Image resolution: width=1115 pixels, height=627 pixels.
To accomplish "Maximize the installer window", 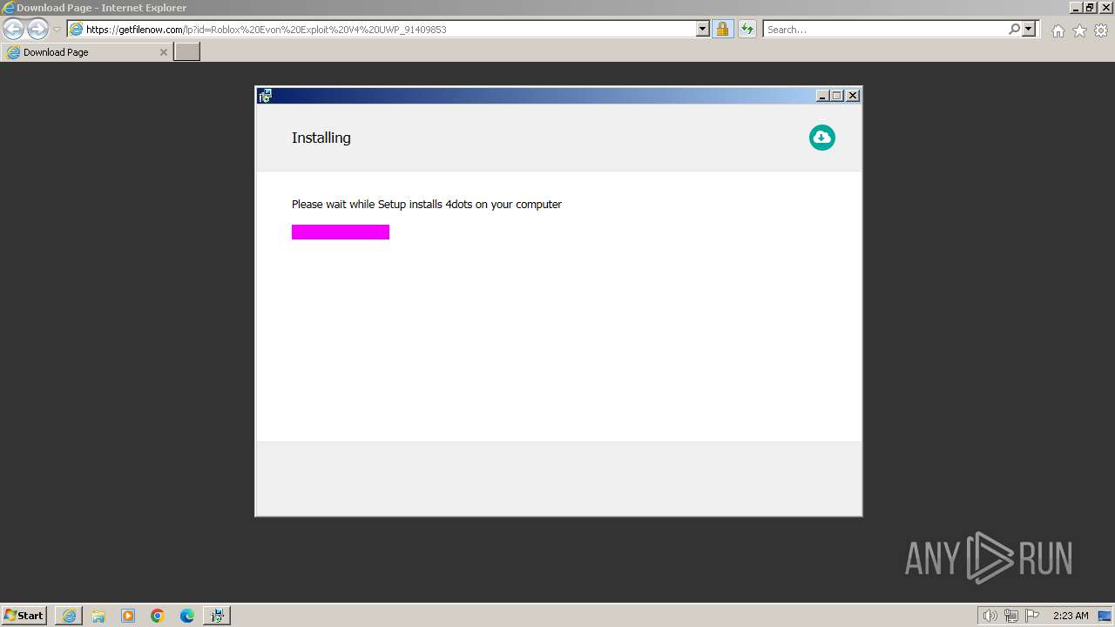I will click(837, 96).
